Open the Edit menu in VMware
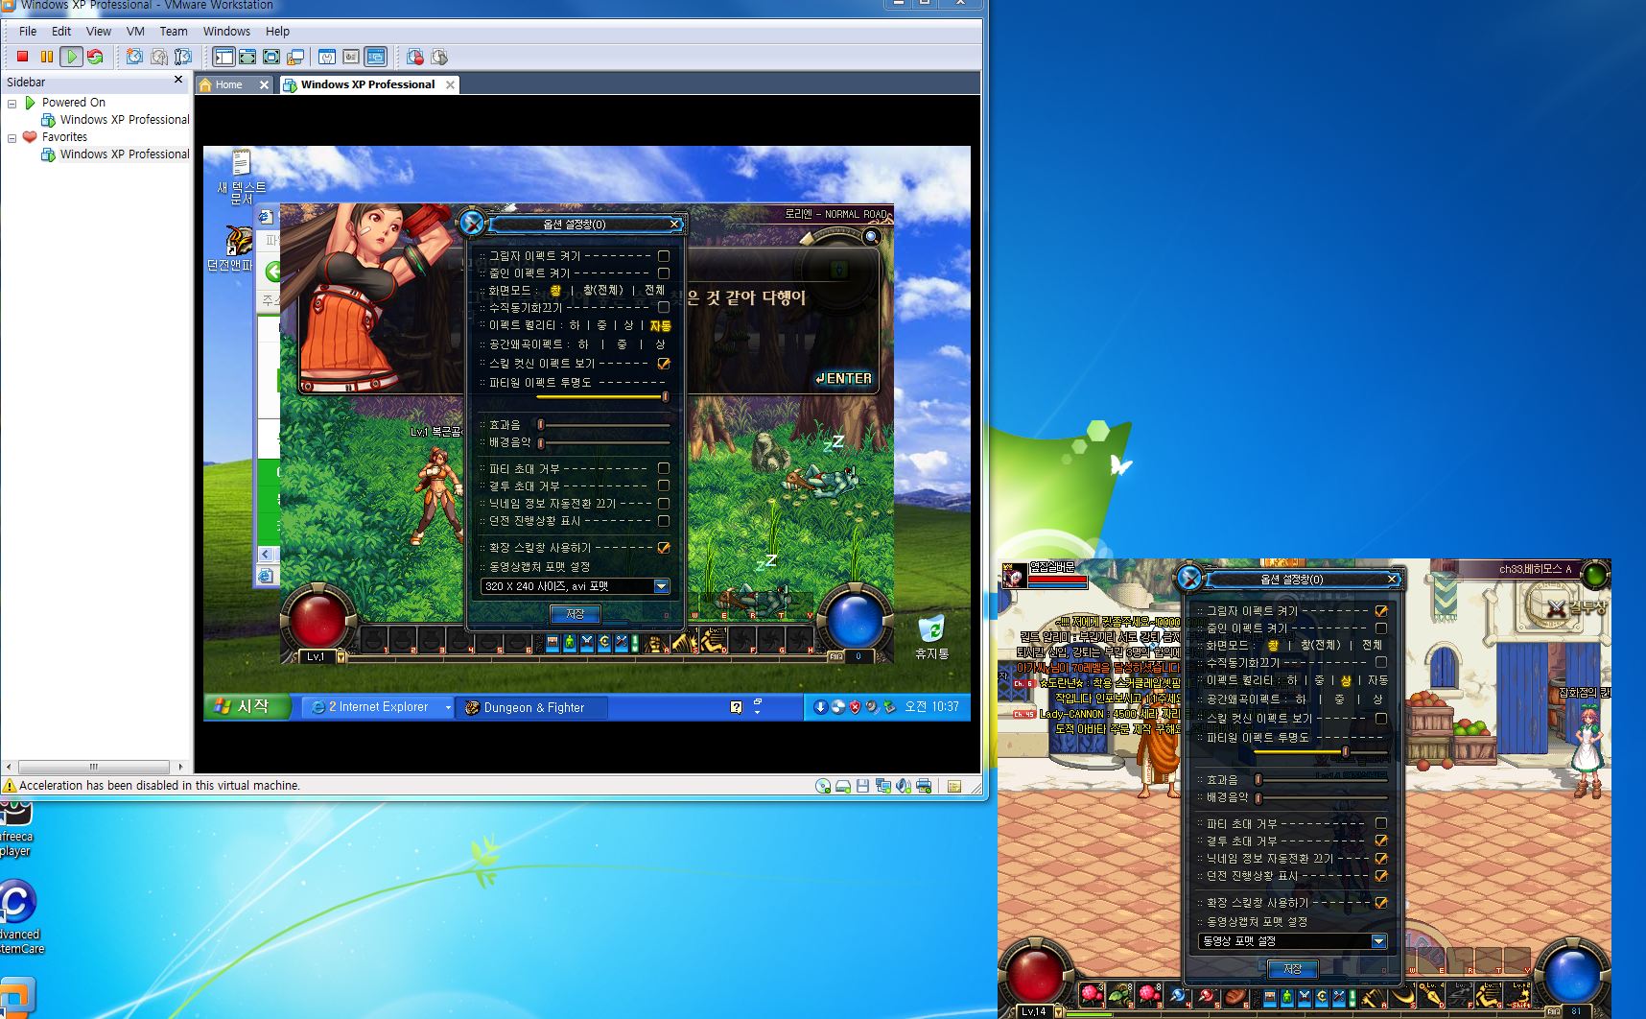 [61, 31]
